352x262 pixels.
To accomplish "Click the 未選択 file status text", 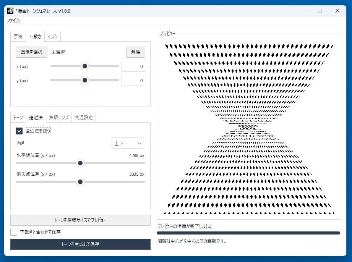I will 58,52.
